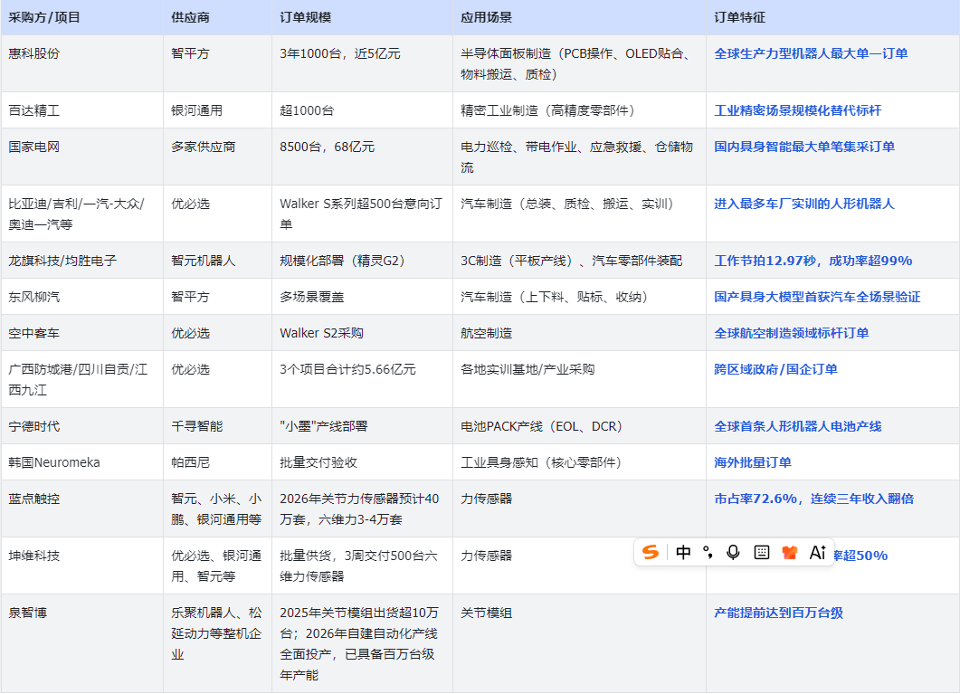Viewport: 960px width, 694px height.
Task: Select the '广西防城港/四川自贡/江西九江' cell
Action: point(82,379)
